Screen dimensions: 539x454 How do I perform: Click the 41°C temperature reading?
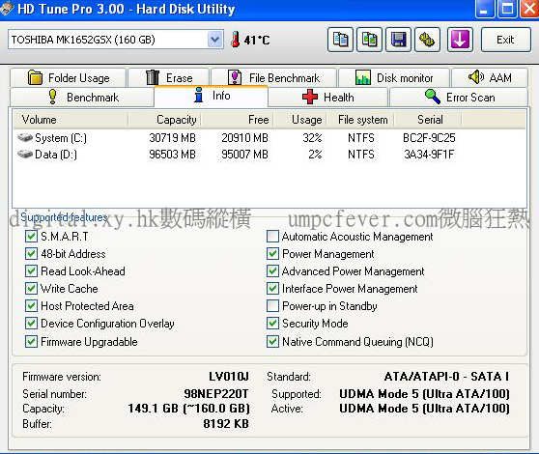257,40
